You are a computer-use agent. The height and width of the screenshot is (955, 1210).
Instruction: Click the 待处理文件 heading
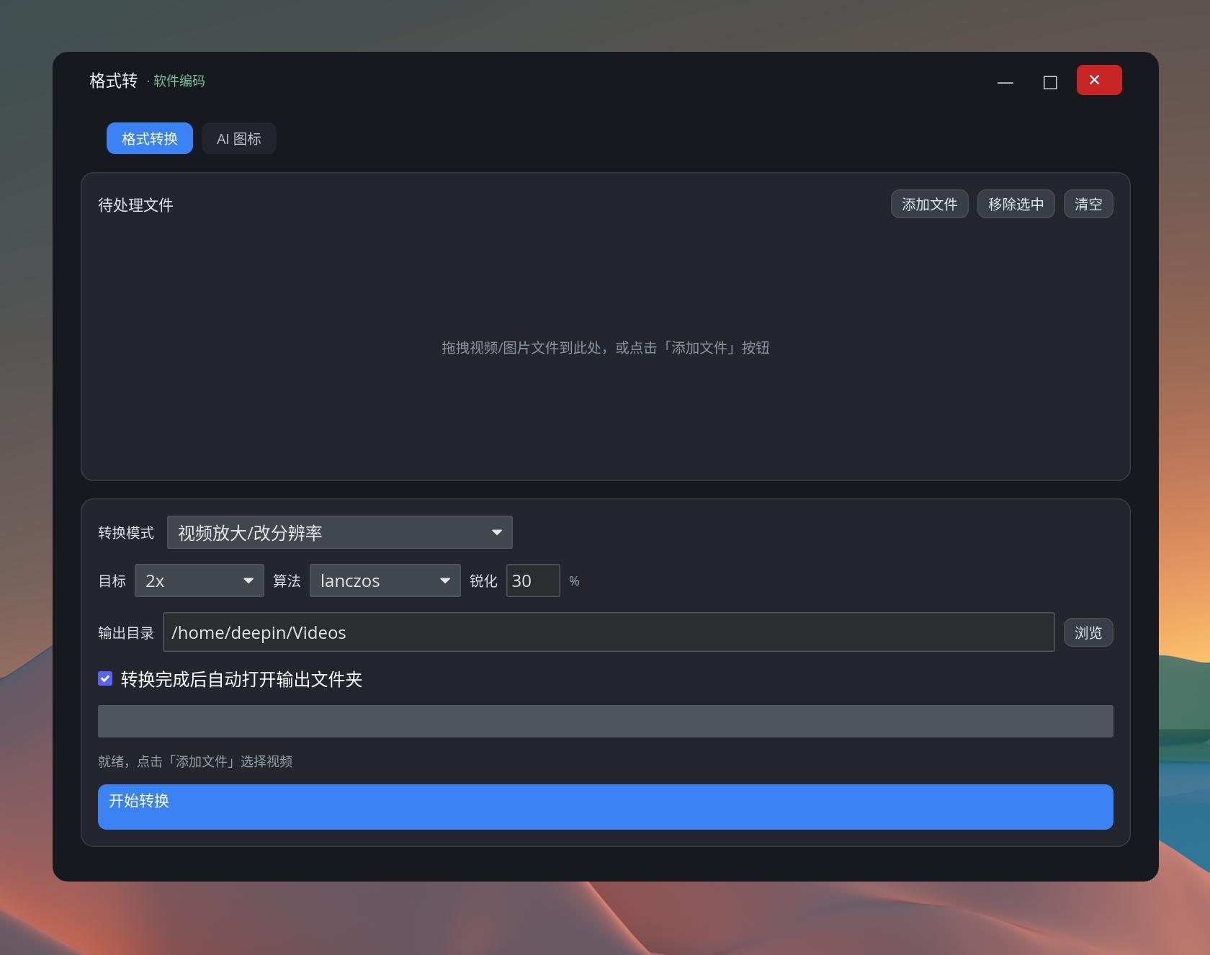point(135,205)
